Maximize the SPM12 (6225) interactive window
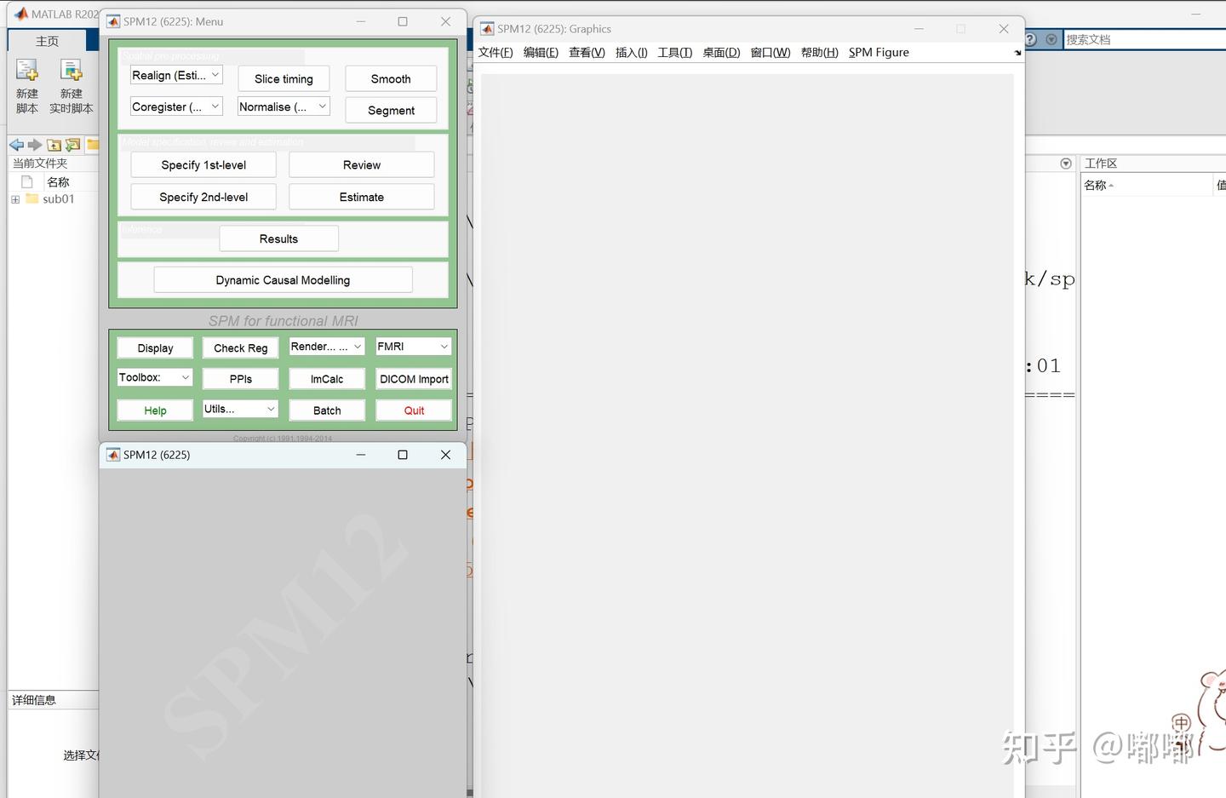The image size is (1226, 798). 403,455
